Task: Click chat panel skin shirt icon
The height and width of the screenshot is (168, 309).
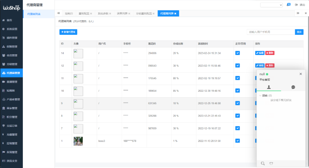Action: click(271, 164)
